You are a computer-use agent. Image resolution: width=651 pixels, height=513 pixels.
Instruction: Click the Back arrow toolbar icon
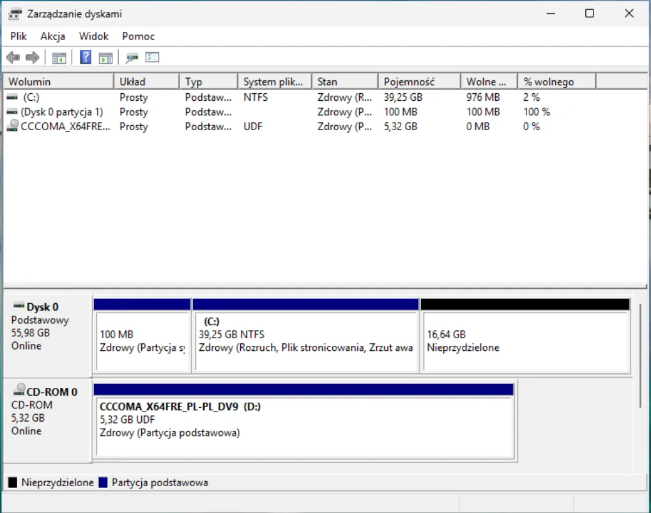coord(13,58)
